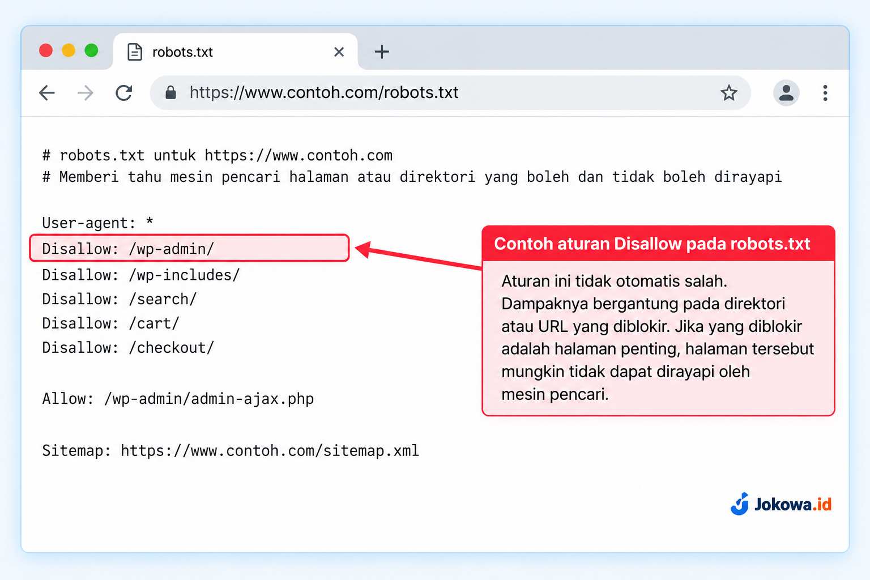Click the line "Disallow: /search/"
The image size is (870, 580).
(120, 299)
